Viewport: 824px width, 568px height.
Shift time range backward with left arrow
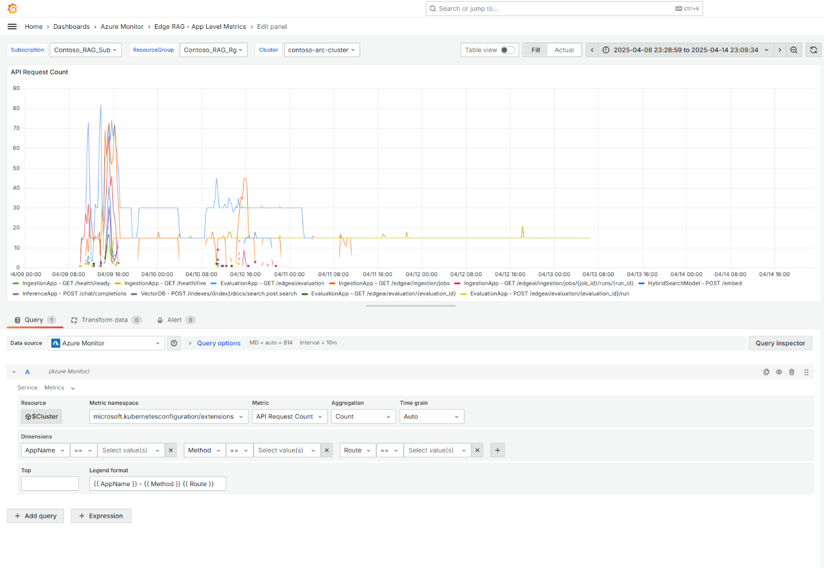click(x=592, y=50)
